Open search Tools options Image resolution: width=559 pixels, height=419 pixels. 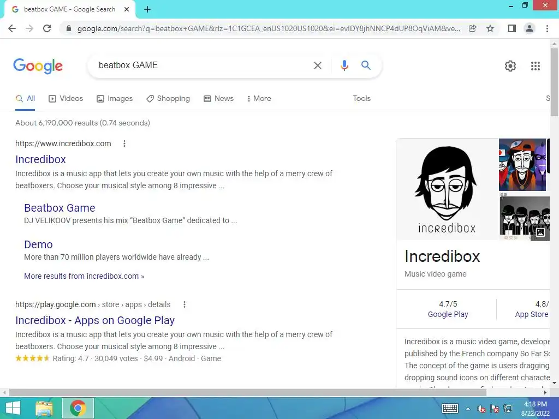361,99
